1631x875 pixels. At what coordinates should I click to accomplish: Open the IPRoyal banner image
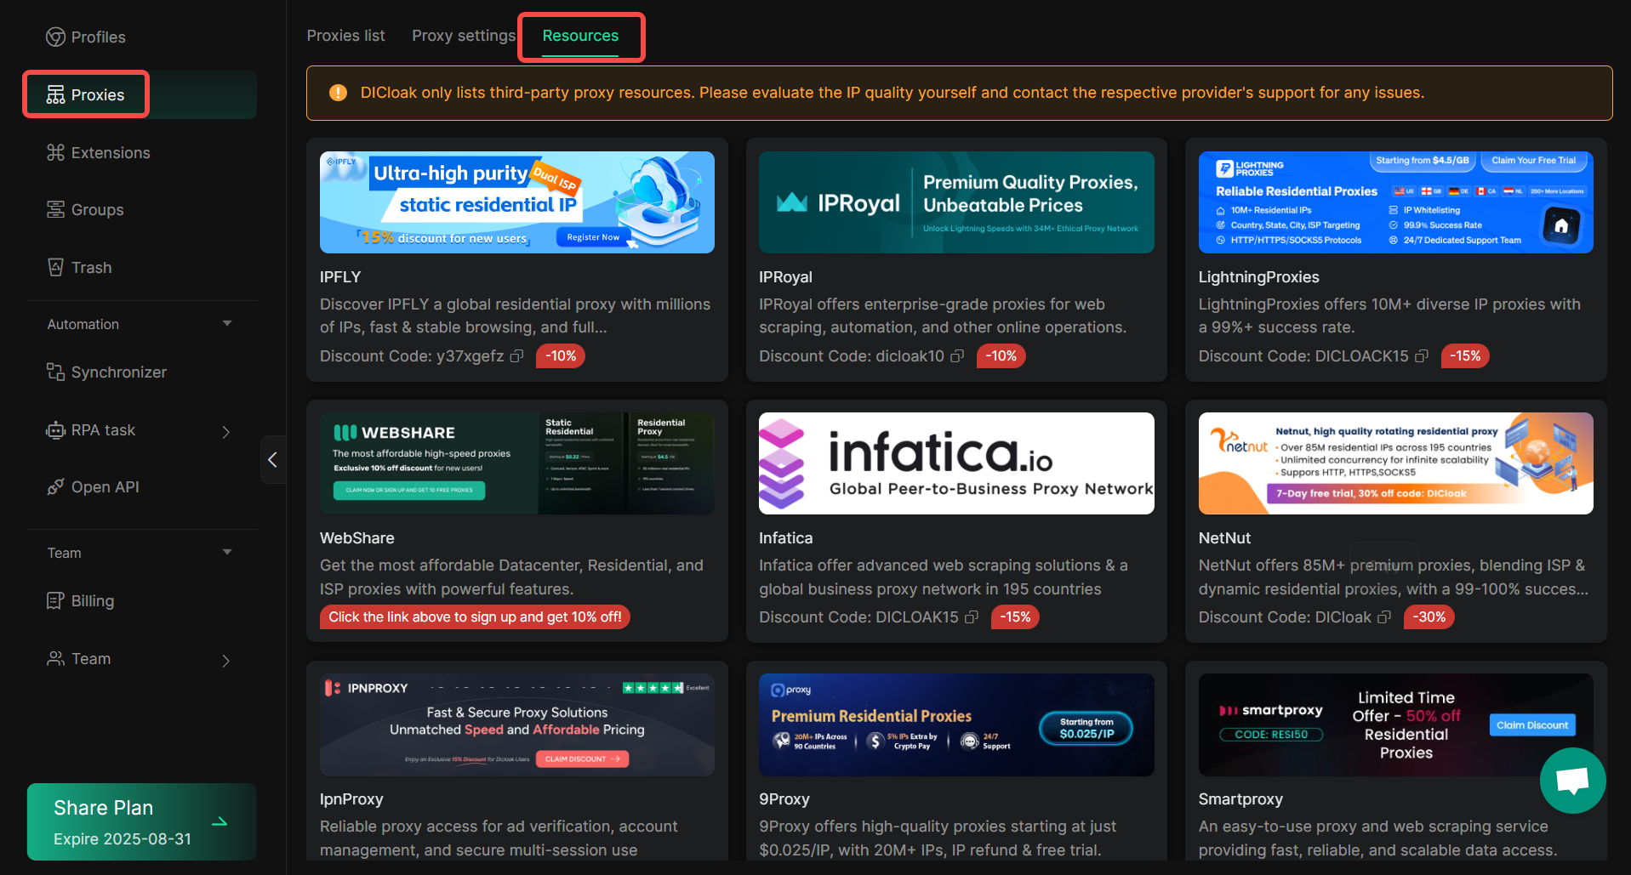click(956, 202)
